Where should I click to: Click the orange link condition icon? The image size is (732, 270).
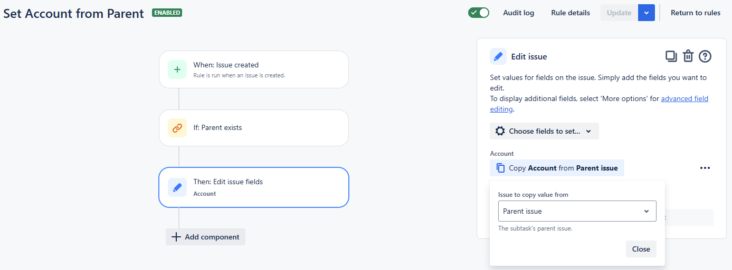click(x=177, y=128)
